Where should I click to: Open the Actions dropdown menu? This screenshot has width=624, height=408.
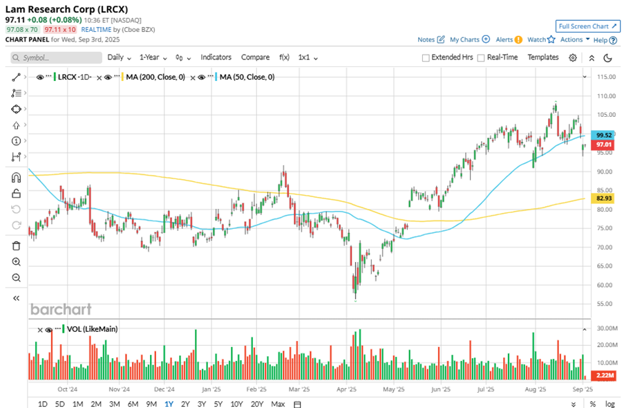575,39
